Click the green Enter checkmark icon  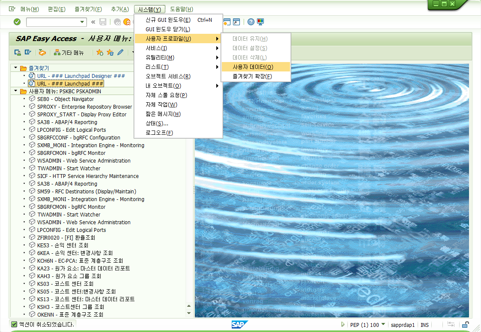[17, 22]
